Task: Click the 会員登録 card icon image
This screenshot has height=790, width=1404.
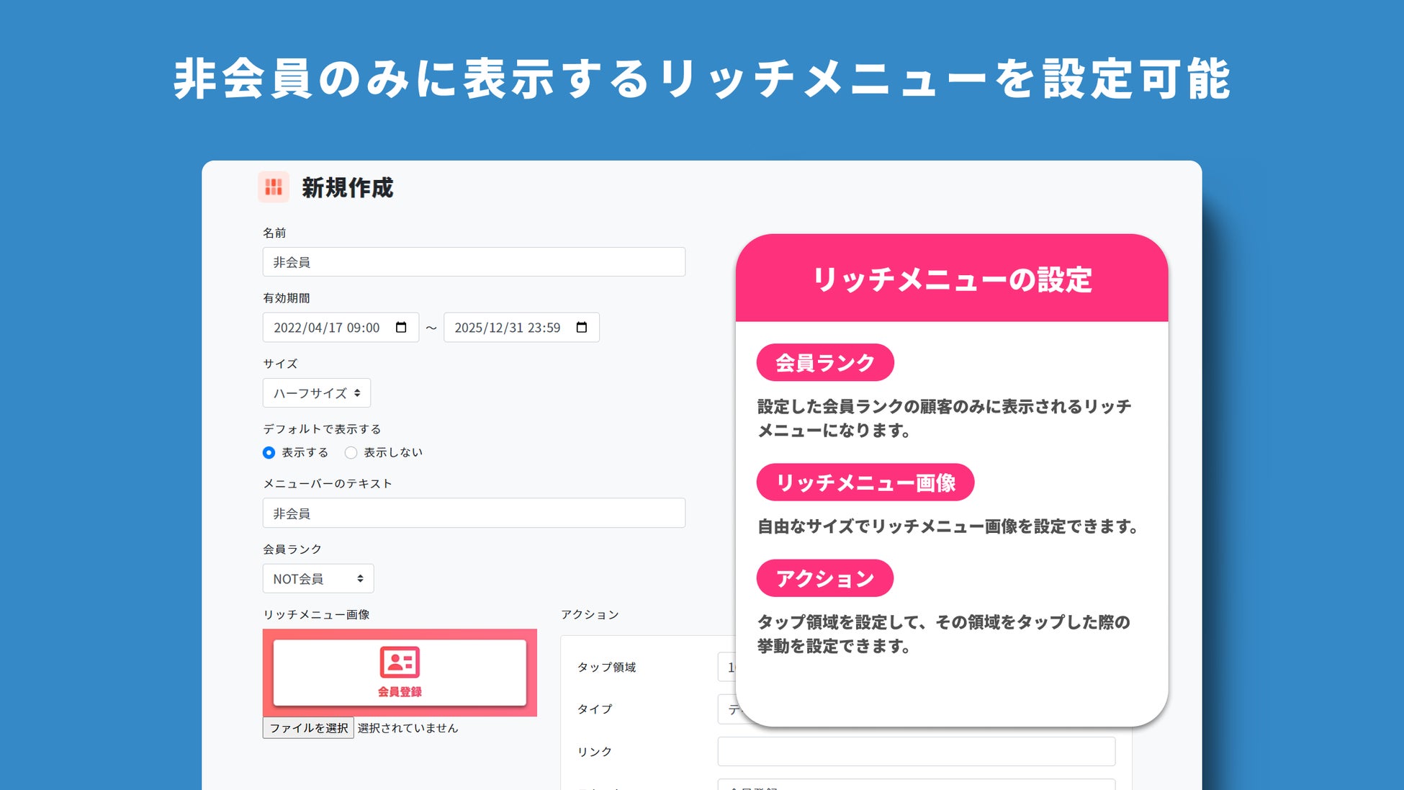Action: 400,662
